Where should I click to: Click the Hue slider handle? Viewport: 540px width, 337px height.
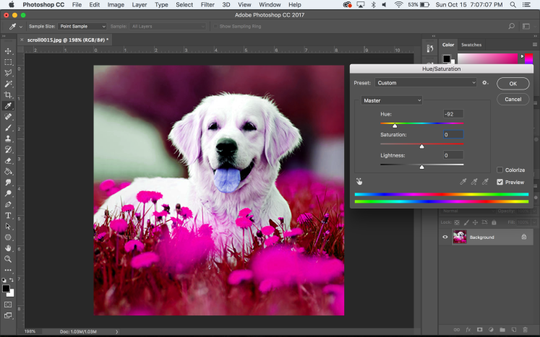(x=395, y=126)
